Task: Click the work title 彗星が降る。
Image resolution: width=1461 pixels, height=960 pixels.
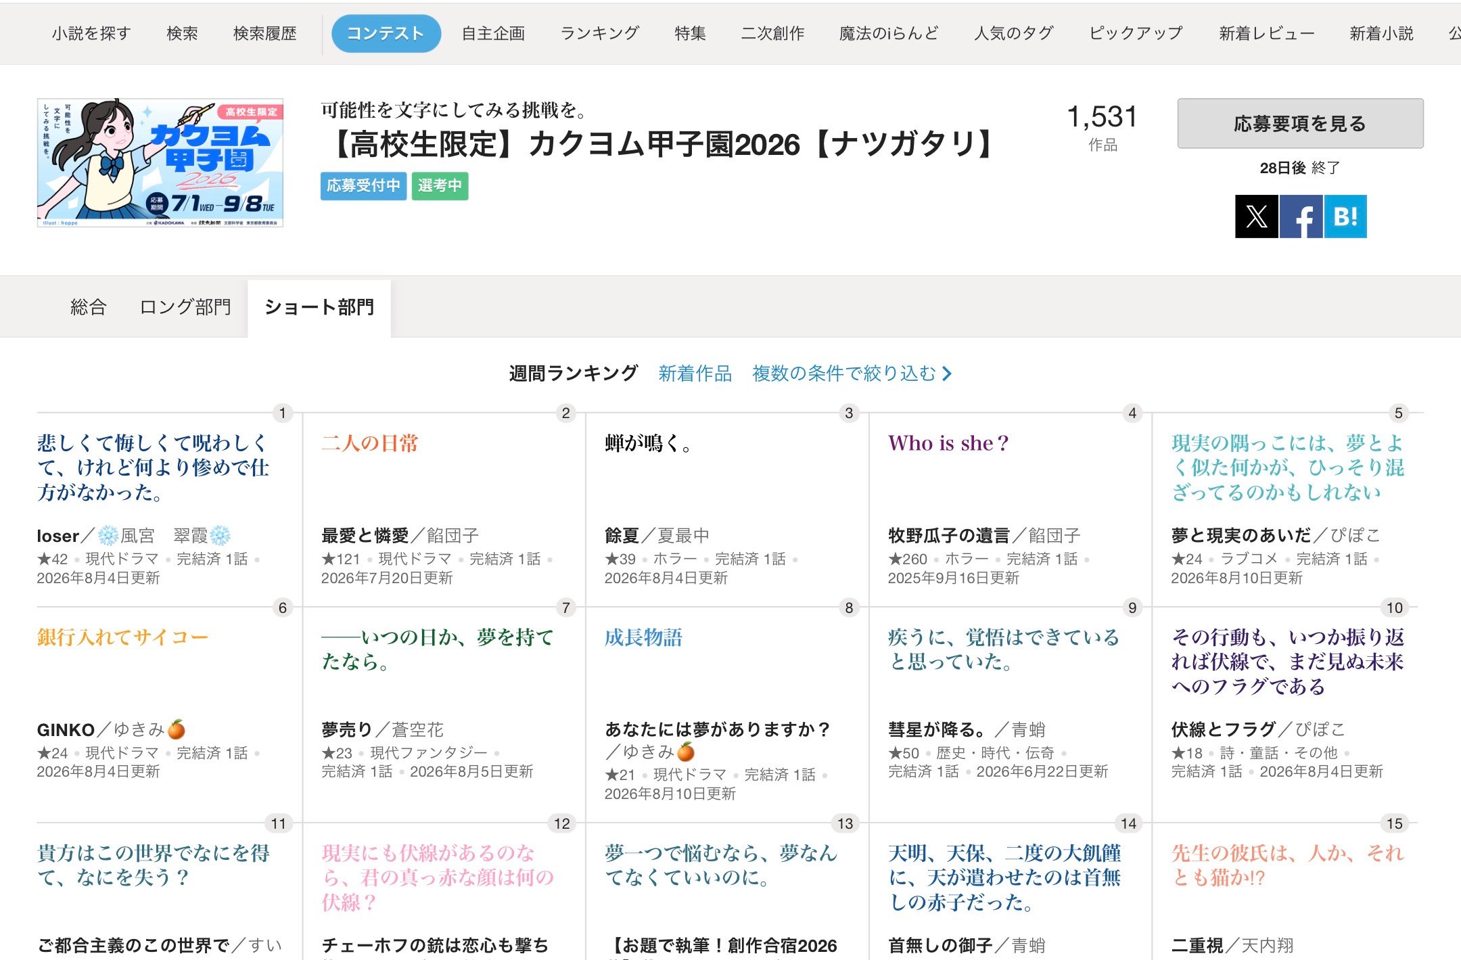Action: click(x=937, y=730)
